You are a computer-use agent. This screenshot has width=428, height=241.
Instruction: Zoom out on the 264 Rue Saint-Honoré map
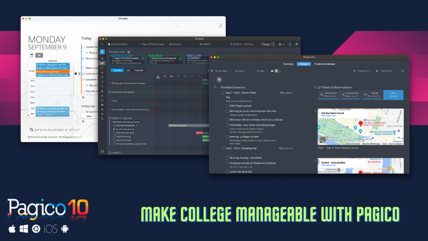[398, 138]
